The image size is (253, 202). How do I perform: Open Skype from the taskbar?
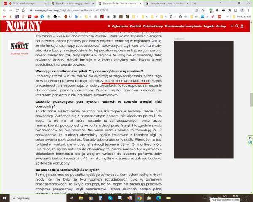pos(110,198)
